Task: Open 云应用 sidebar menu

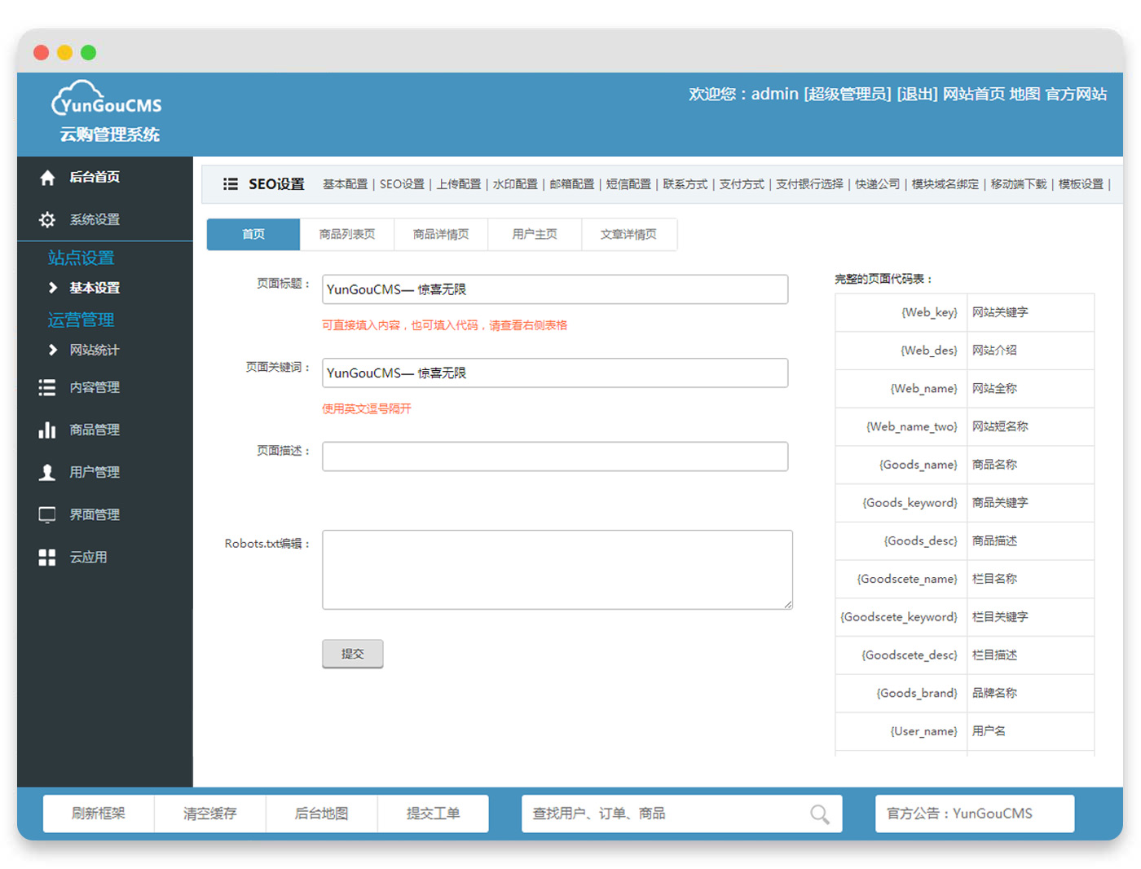Action: 88,557
